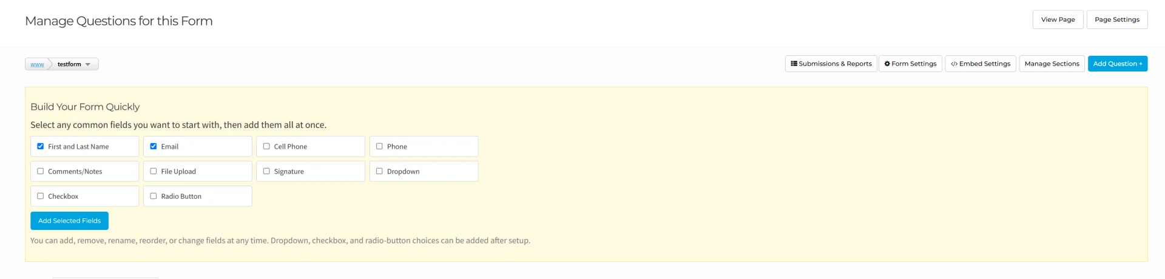Screen dimensions: 1165x279
Task: Select the Checkbox field option
Action: 41,196
